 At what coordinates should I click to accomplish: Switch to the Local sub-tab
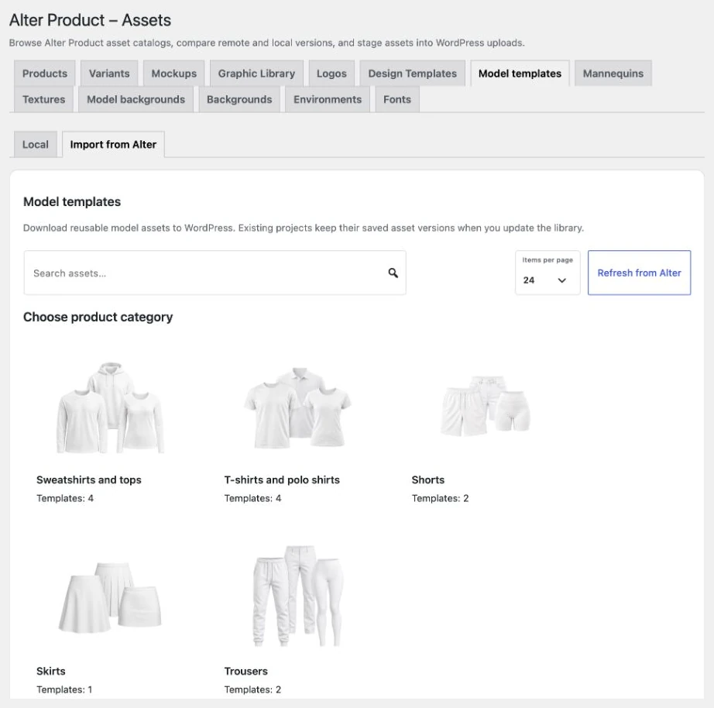coord(36,144)
